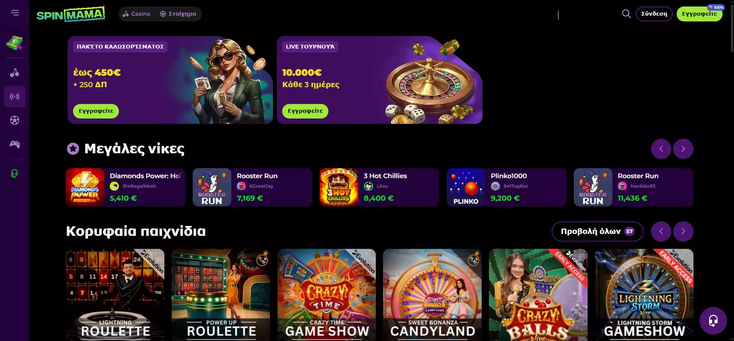
Task: Open the hamburger menu icon
Action: pyautogui.click(x=15, y=13)
